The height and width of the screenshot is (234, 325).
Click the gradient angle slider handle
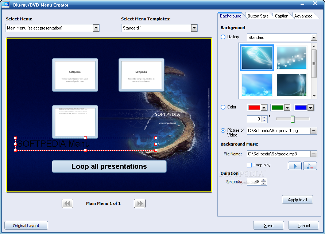tap(293, 119)
